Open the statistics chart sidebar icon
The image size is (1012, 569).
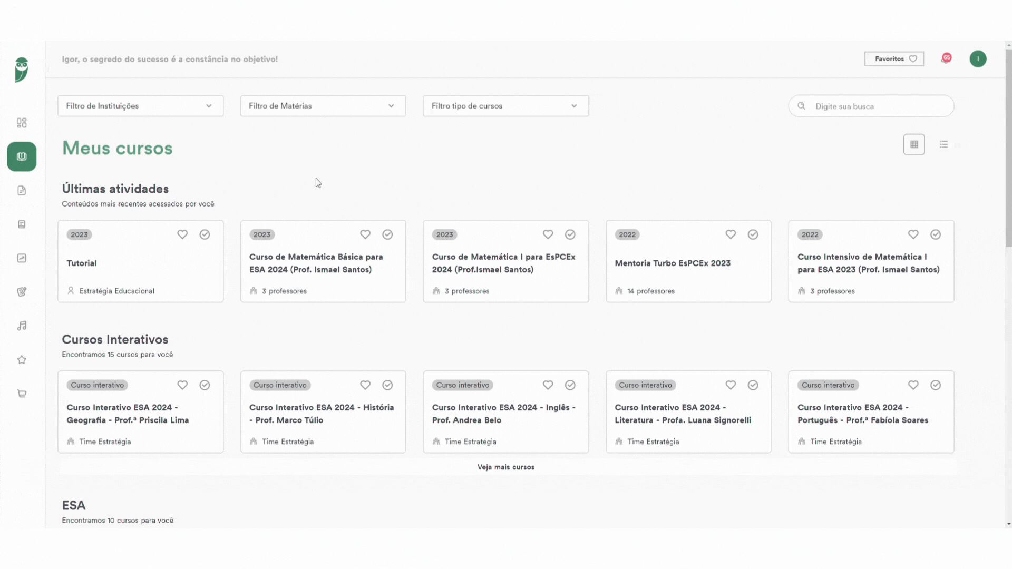(22, 258)
